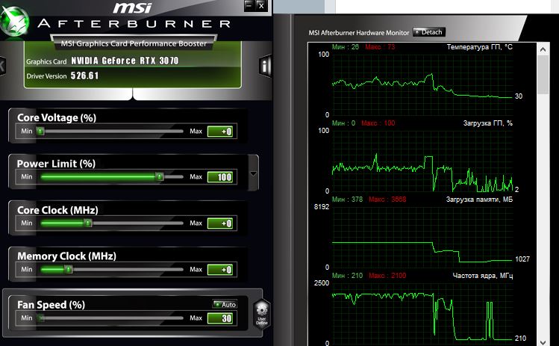Image resolution: width=559 pixels, height=346 pixels.
Task: Click the Core Clock (MHz) label
Action: click(x=57, y=210)
